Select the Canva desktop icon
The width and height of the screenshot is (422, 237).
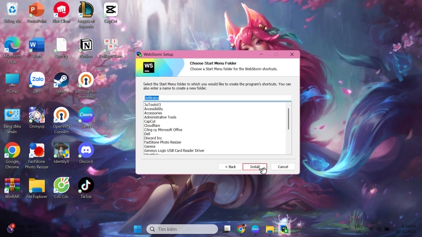pyautogui.click(x=86, y=117)
